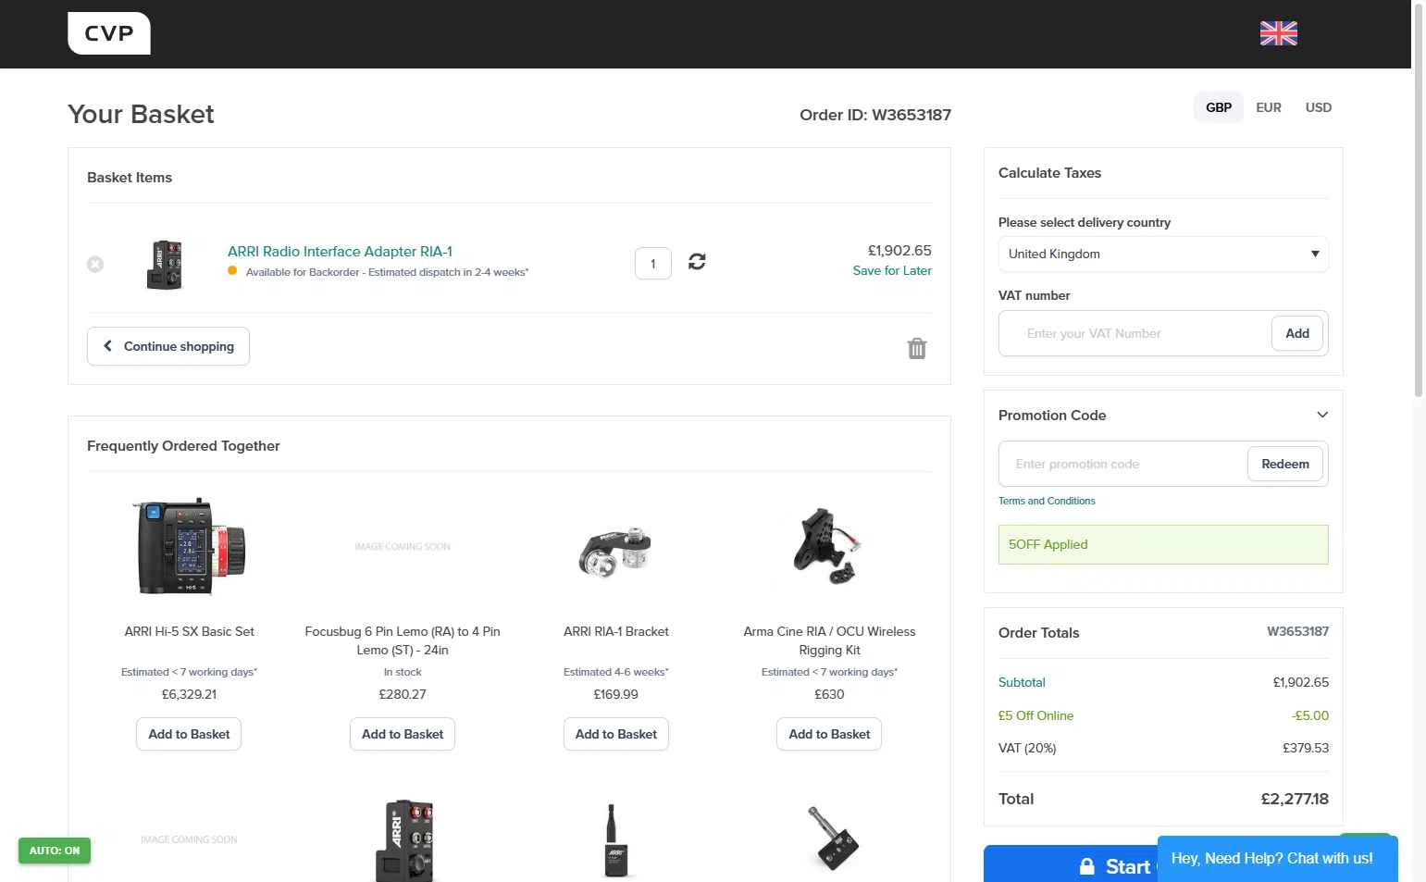Click the VAT (20%) £379.53 line
The image size is (1426, 882).
pos(1163,748)
